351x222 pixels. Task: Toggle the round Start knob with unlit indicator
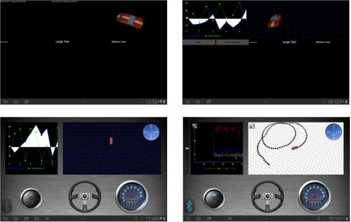coord(31,199)
